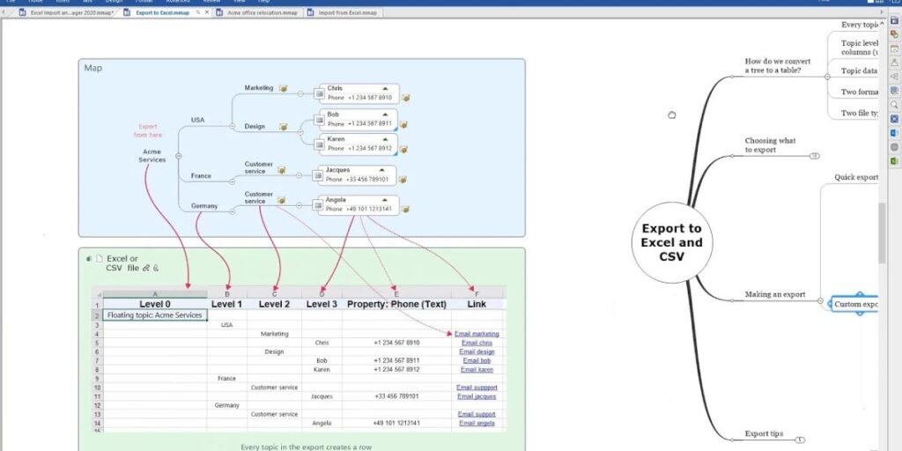Select the 'Quick export' topic
Viewport: 902px width, 451px height.
(856, 177)
